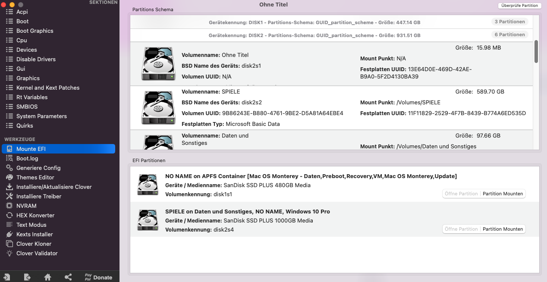Click the SPIELE on Daten und Sonstiges title
Viewport: 547px width, 282px height.
(248, 212)
